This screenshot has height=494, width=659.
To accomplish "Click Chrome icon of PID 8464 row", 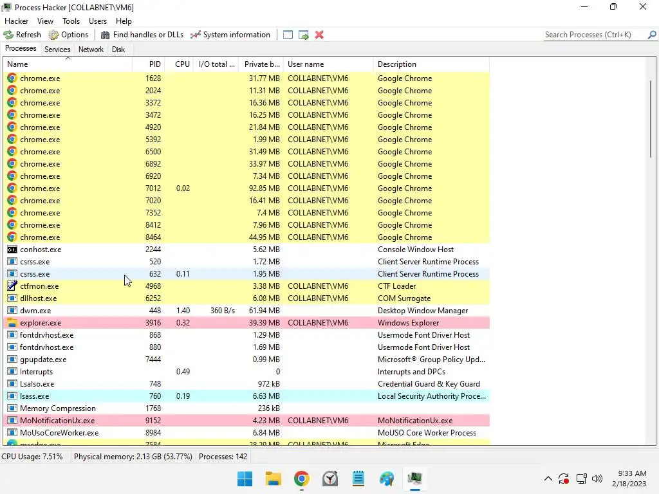I will [12, 237].
